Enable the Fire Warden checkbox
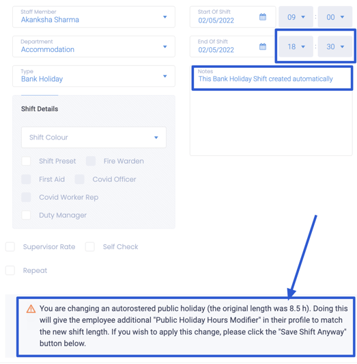This screenshot has height=364, width=357. 91,161
